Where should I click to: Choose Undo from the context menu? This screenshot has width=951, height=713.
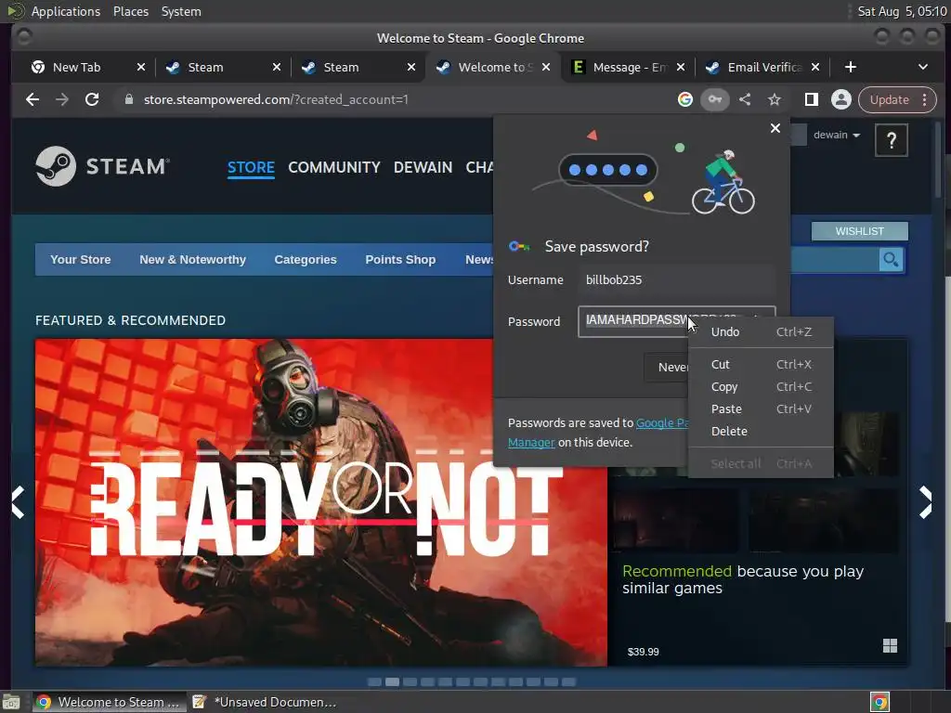click(x=761, y=331)
